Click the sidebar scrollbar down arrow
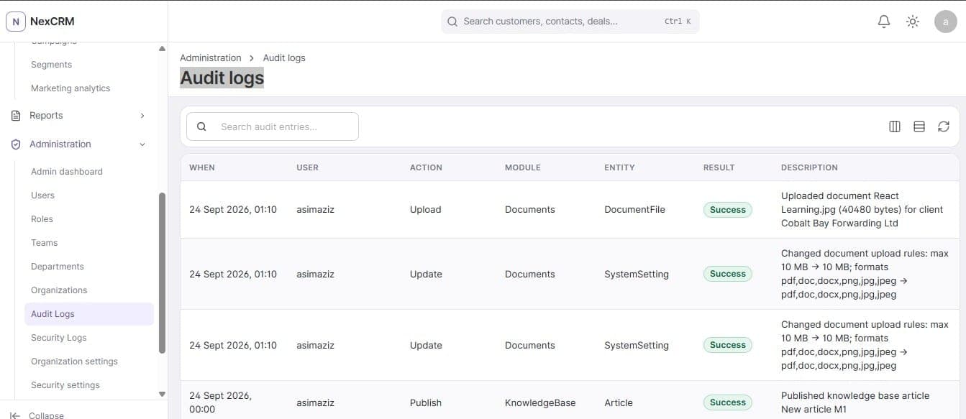This screenshot has height=419, width=966. point(162,394)
